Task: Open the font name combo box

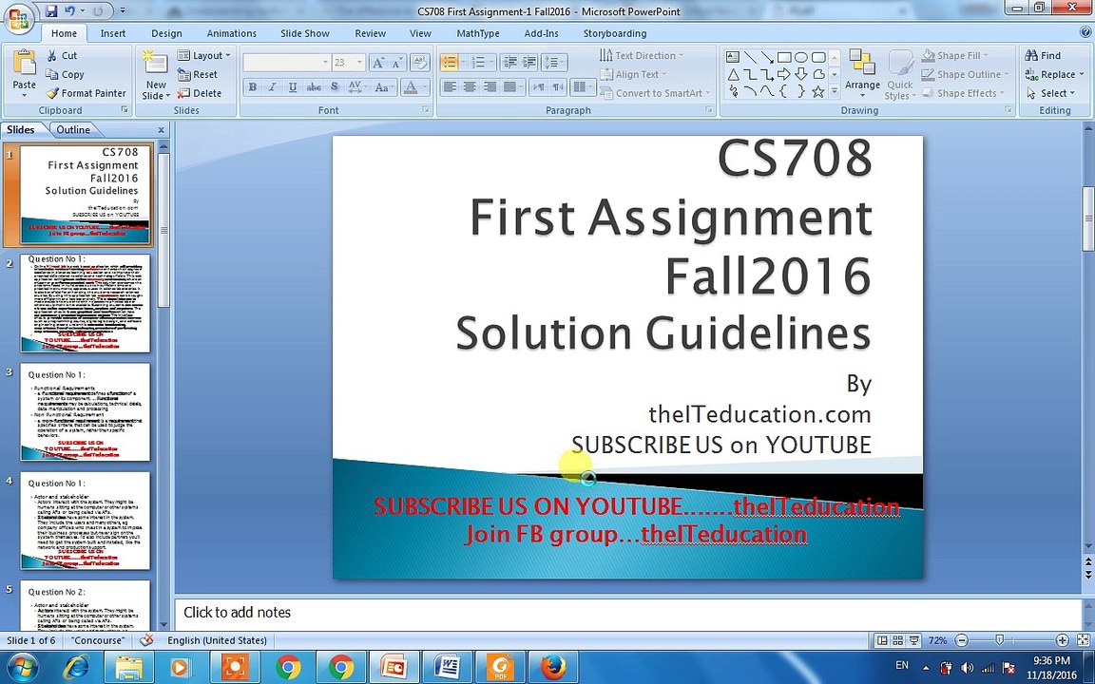Action: [286, 62]
